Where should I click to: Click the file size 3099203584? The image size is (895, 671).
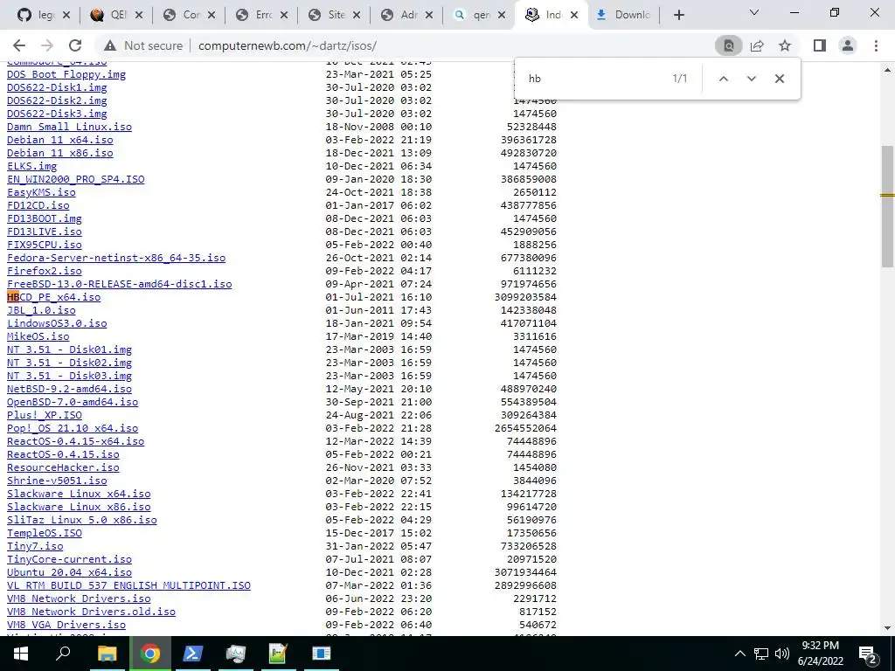[525, 297]
